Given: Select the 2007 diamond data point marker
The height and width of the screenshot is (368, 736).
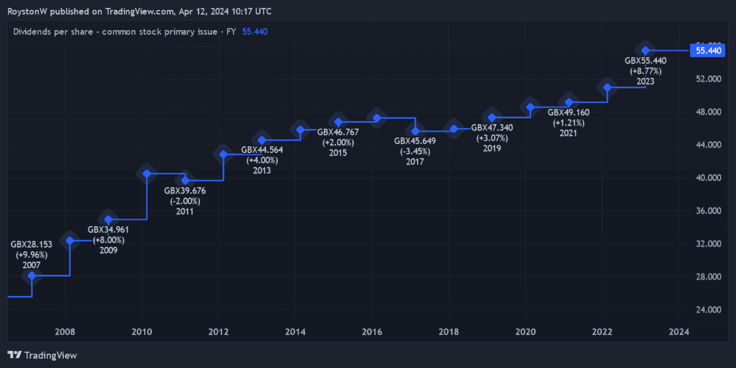Looking at the screenshot, I should click(32, 276).
